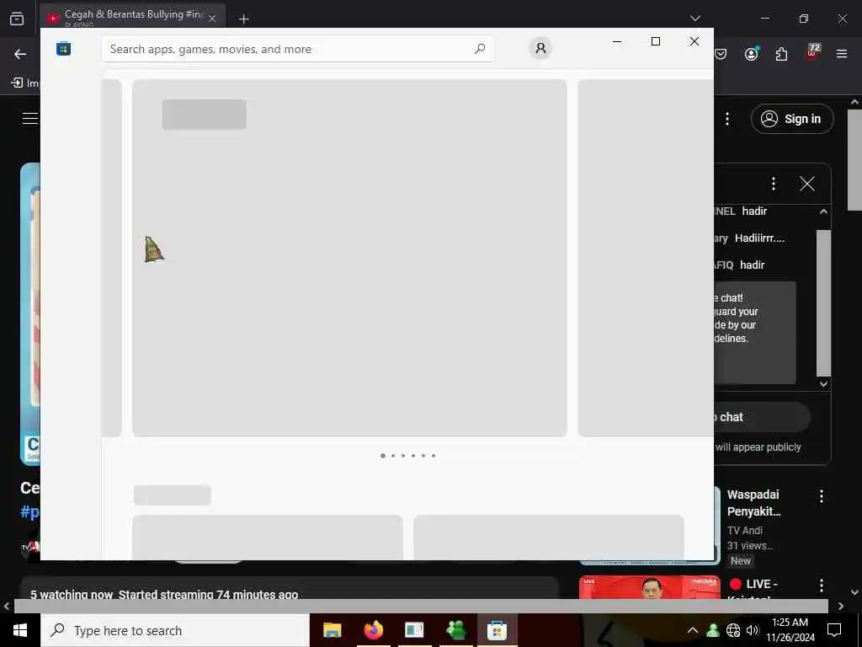Open Windows Start menu

pos(20,630)
